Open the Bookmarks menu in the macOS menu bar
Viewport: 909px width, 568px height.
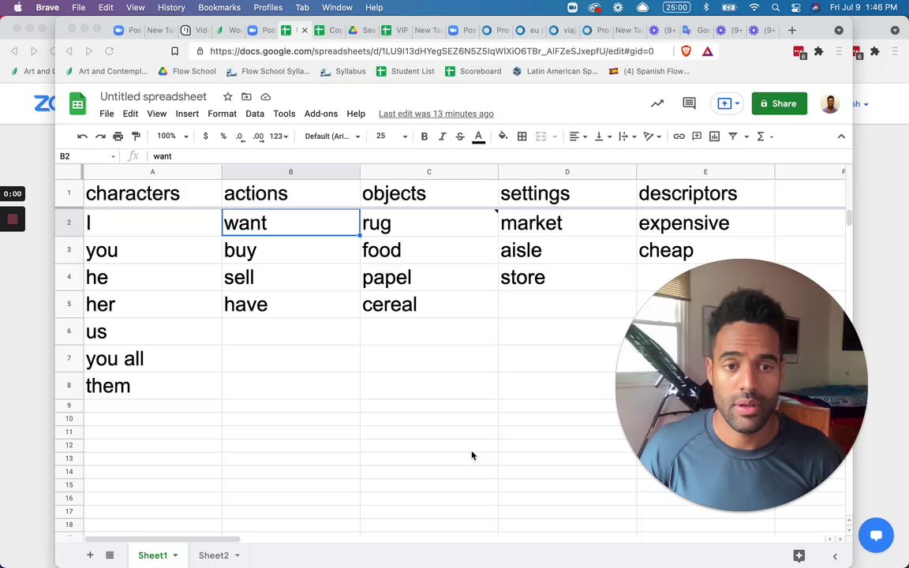[x=219, y=8]
